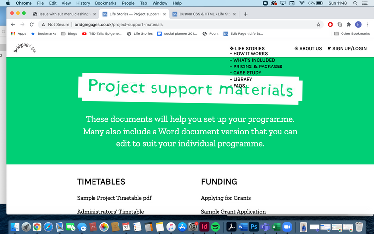Click the Bridging Ages logo

25,48
